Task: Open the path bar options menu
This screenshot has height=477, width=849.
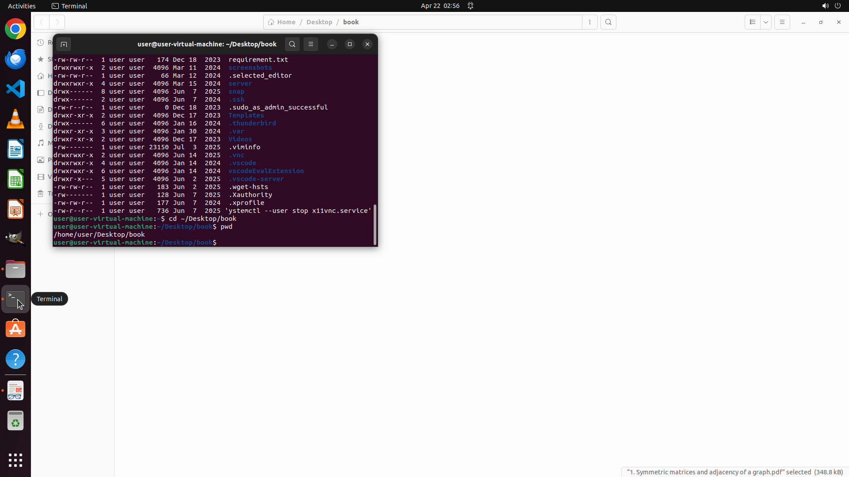Action: click(x=590, y=22)
